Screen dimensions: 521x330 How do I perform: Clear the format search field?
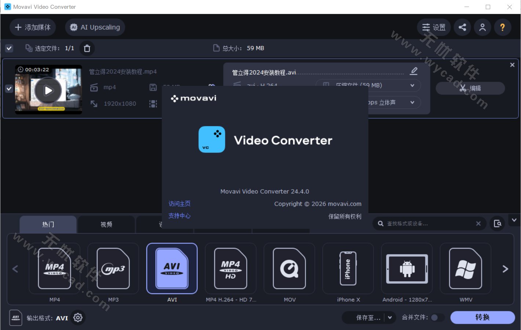(478, 223)
